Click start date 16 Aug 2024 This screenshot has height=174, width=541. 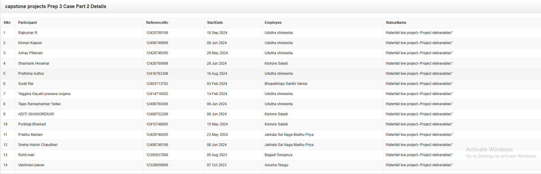217,74
